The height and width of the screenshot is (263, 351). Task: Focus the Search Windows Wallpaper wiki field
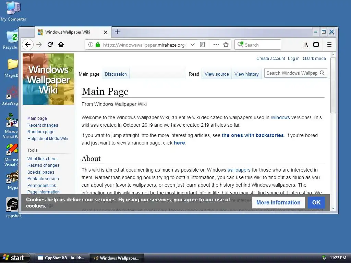click(291, 73)
